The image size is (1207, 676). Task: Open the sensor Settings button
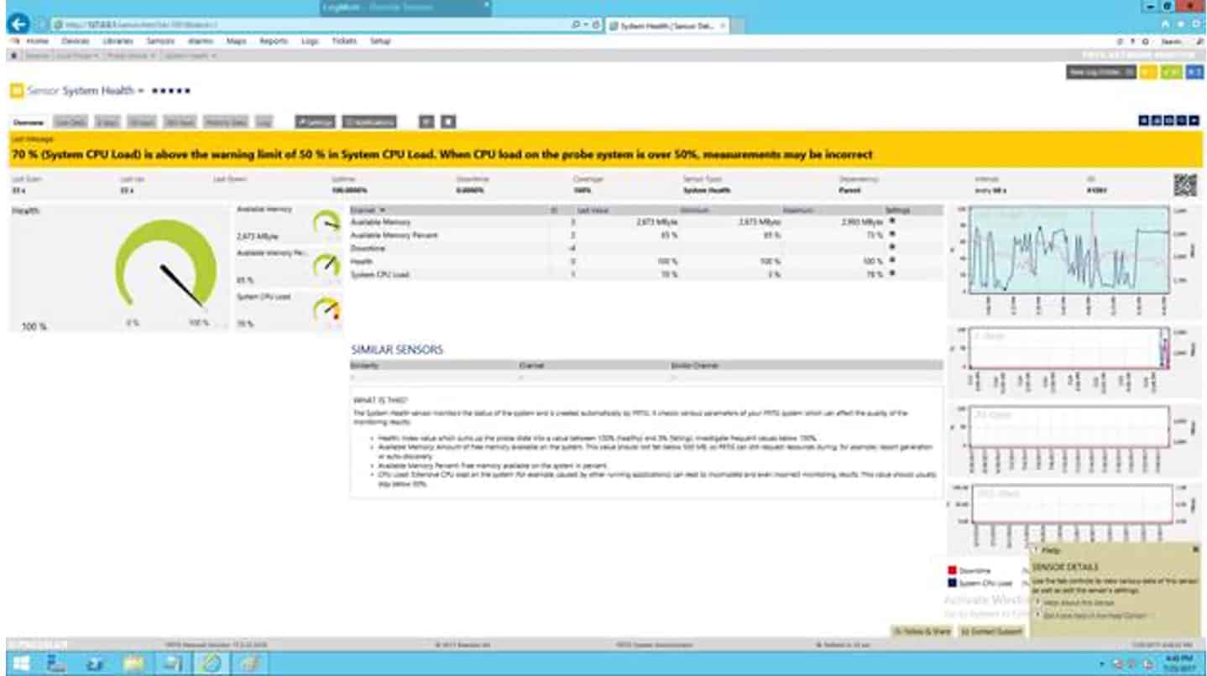pyautogui.click(x=316, y=122)
